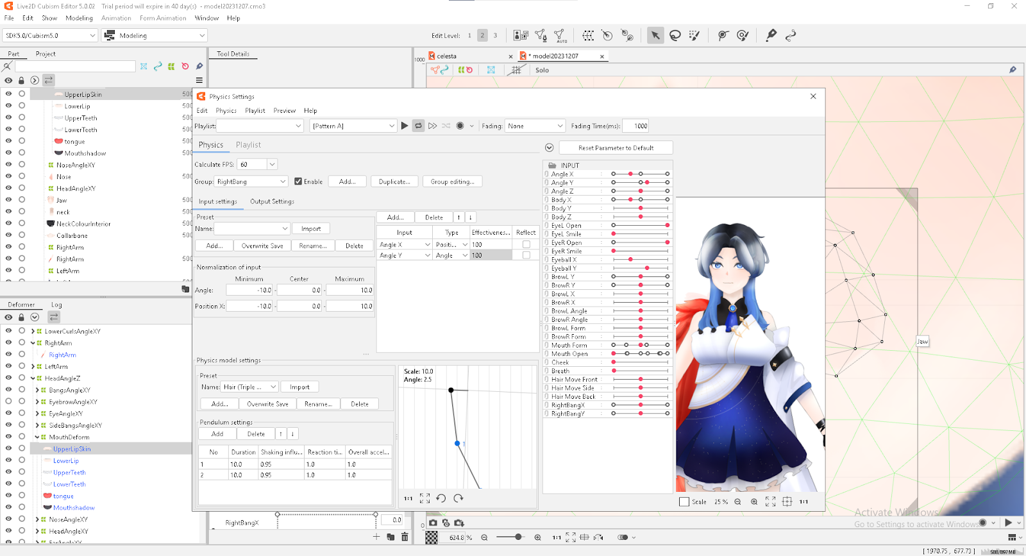Viewport: 1026px width, 556px height.
Task: Adjust the main canvas zoom slider
Action: [511, 537]
